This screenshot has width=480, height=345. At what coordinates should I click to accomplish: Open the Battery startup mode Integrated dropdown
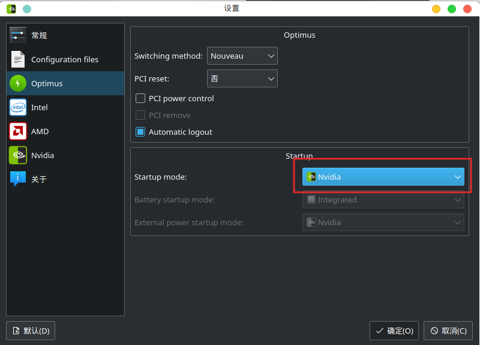click(x=383, y=199)
